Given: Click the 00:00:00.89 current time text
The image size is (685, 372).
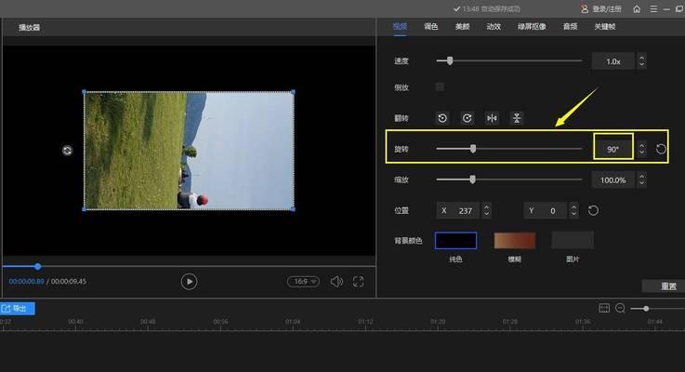Looking at the screenshot, I should click(26, 282).
